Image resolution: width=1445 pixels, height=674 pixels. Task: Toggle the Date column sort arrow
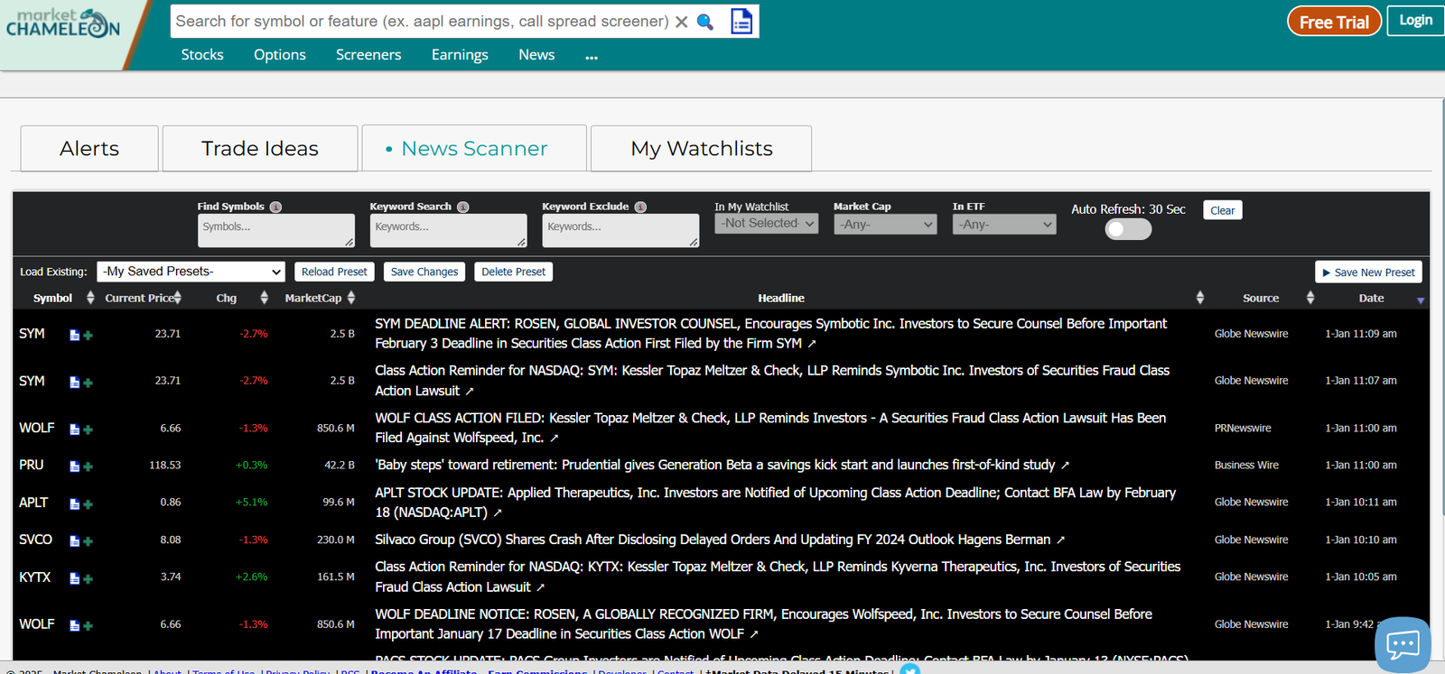click(1420, 300)
